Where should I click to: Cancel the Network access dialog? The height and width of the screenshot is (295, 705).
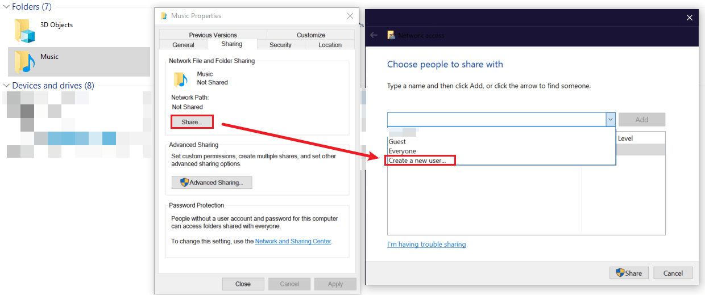point(673,273)
